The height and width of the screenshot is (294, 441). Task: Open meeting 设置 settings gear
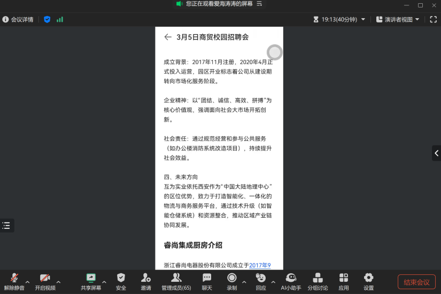(368, 281)
